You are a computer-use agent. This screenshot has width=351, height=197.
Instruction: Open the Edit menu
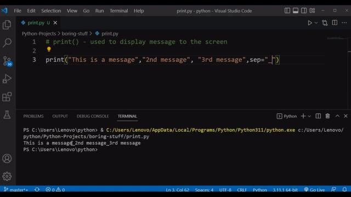pos(31,11)
